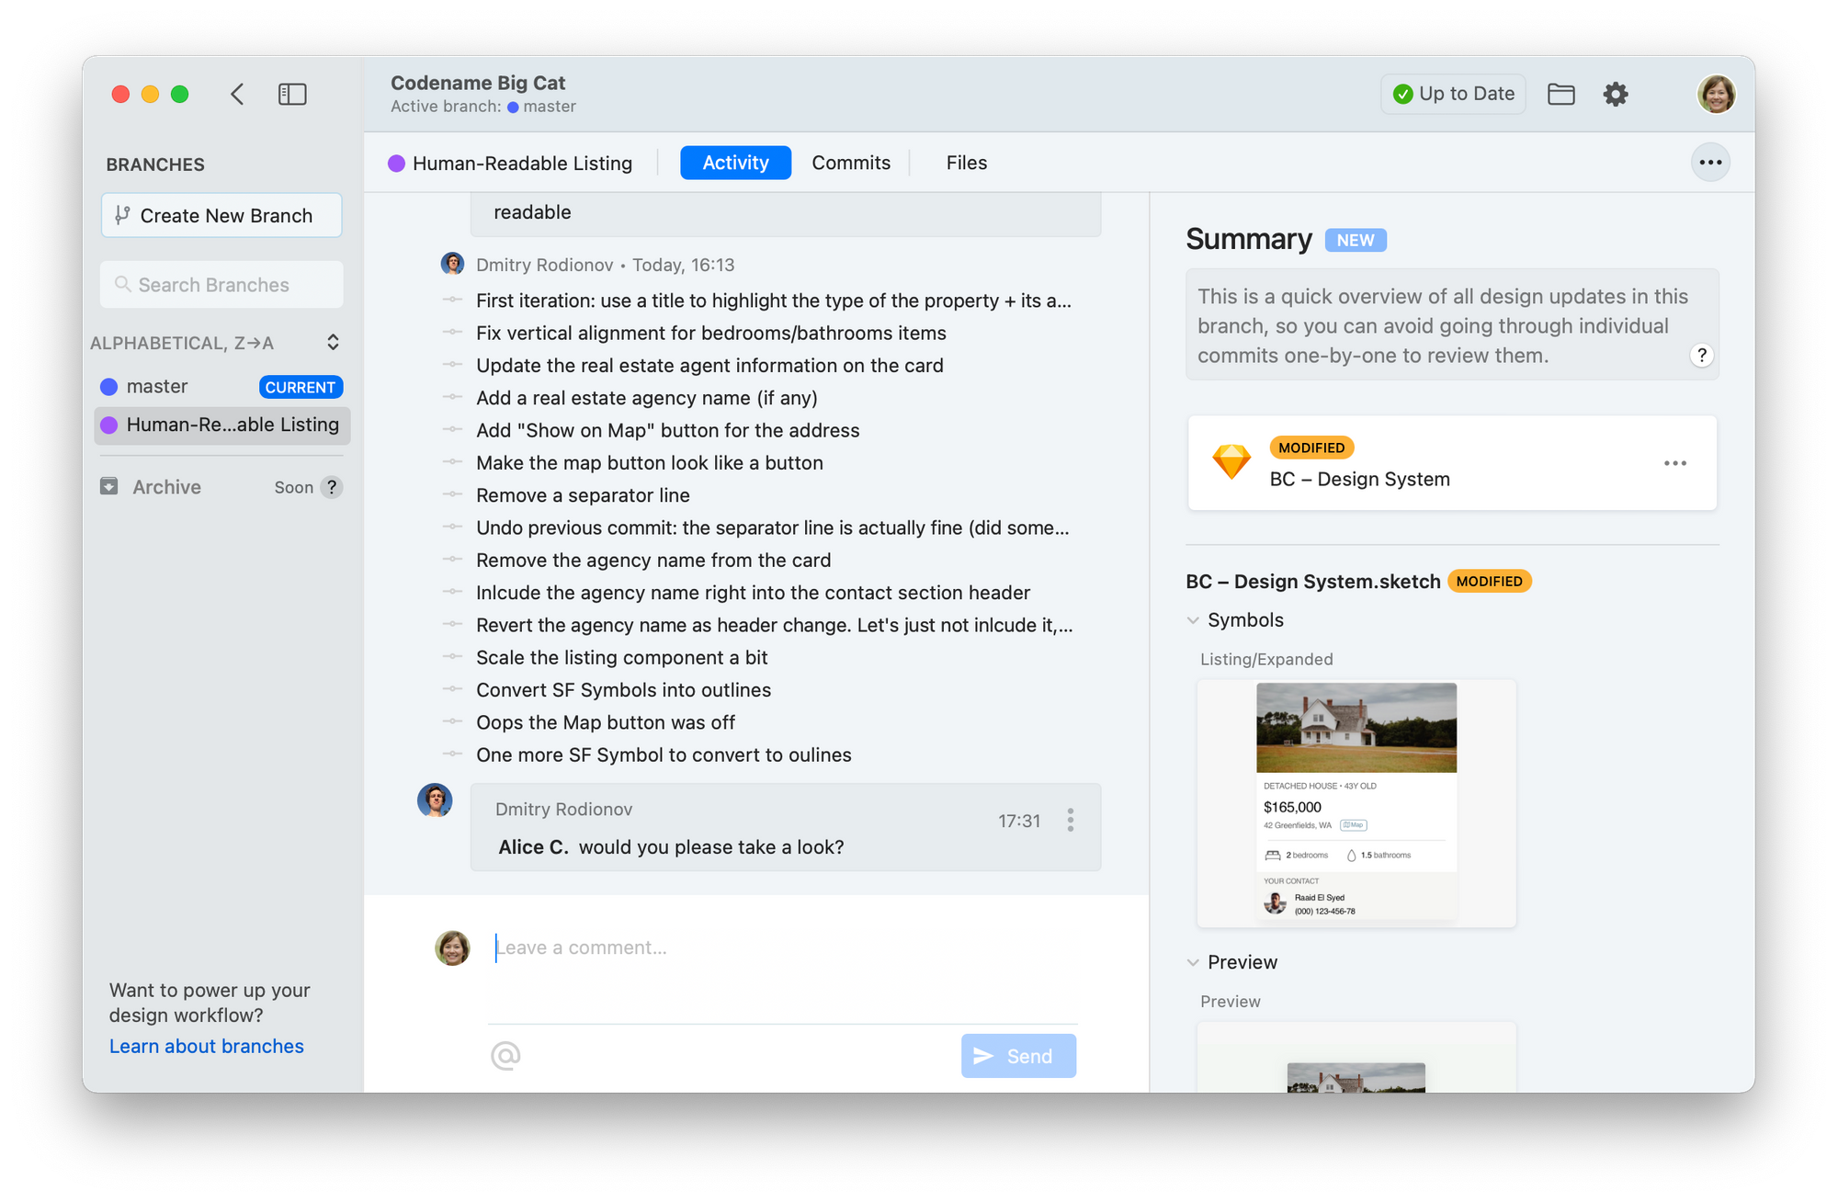This screenshot has height=1202, width=1838.
Task: Send the comment
Action: tap(1018, 1056)
